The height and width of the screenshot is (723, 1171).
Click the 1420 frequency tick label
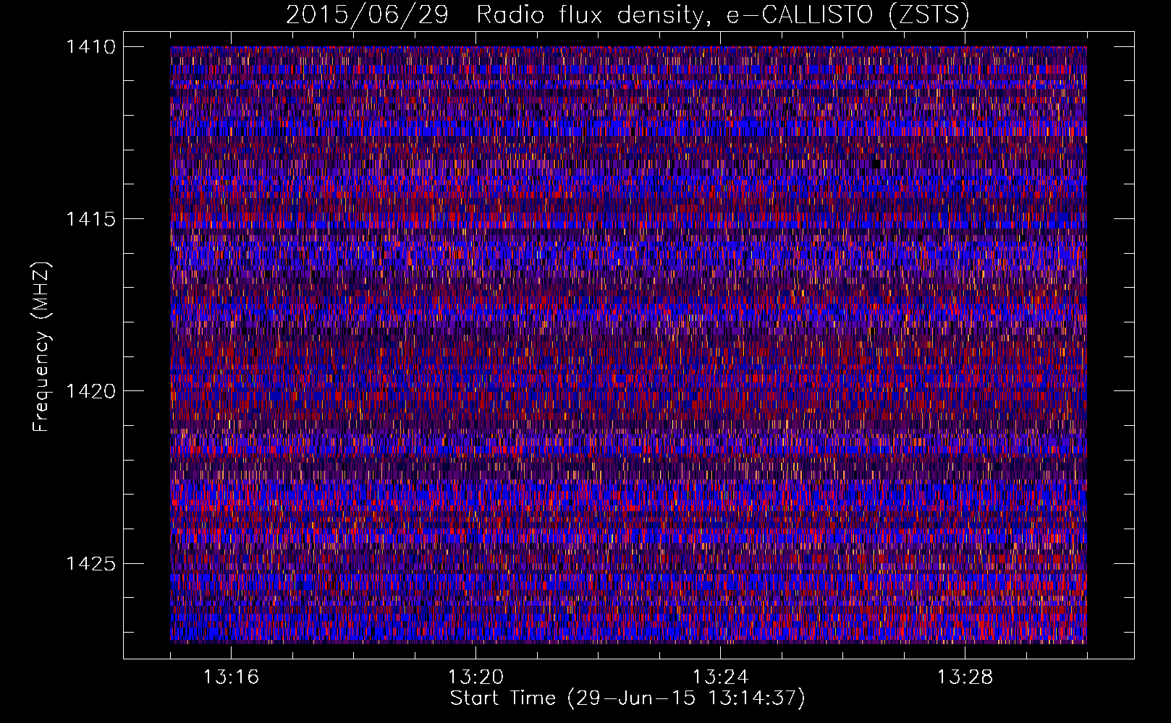click(91, 391)
